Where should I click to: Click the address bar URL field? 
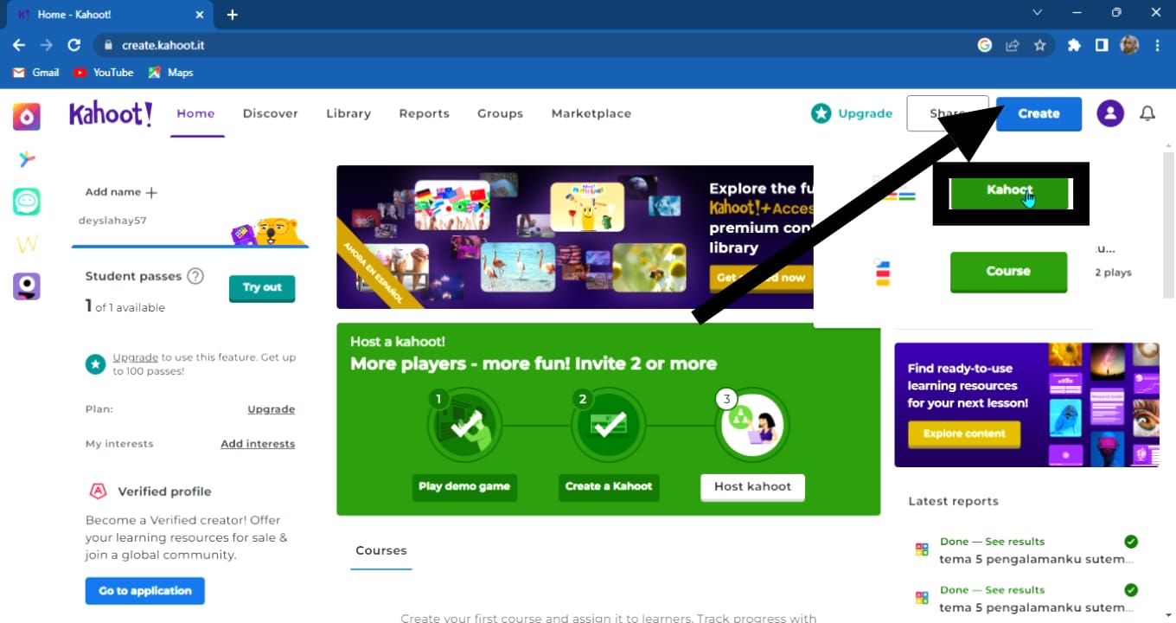(536, 45)
